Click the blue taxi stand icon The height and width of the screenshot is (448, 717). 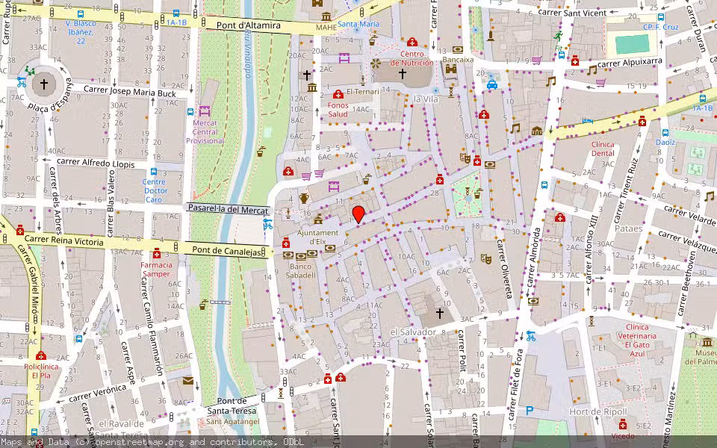(492, 84)
